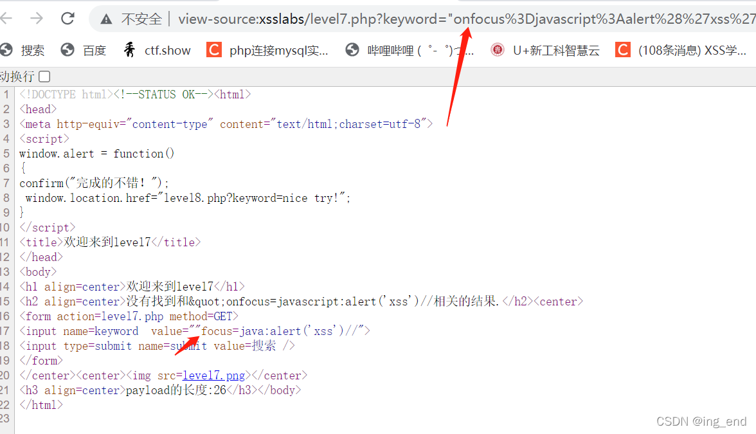Click the ctf.show bookmark favicon

pyautogui.click(x=129, y=50)
